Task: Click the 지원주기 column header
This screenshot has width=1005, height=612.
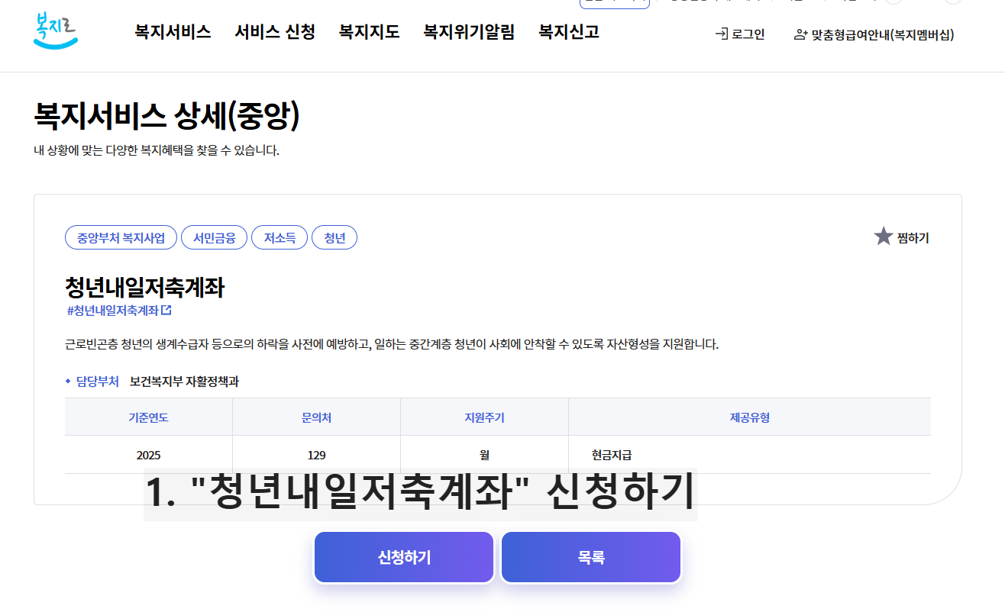Action: coord(484,417)
